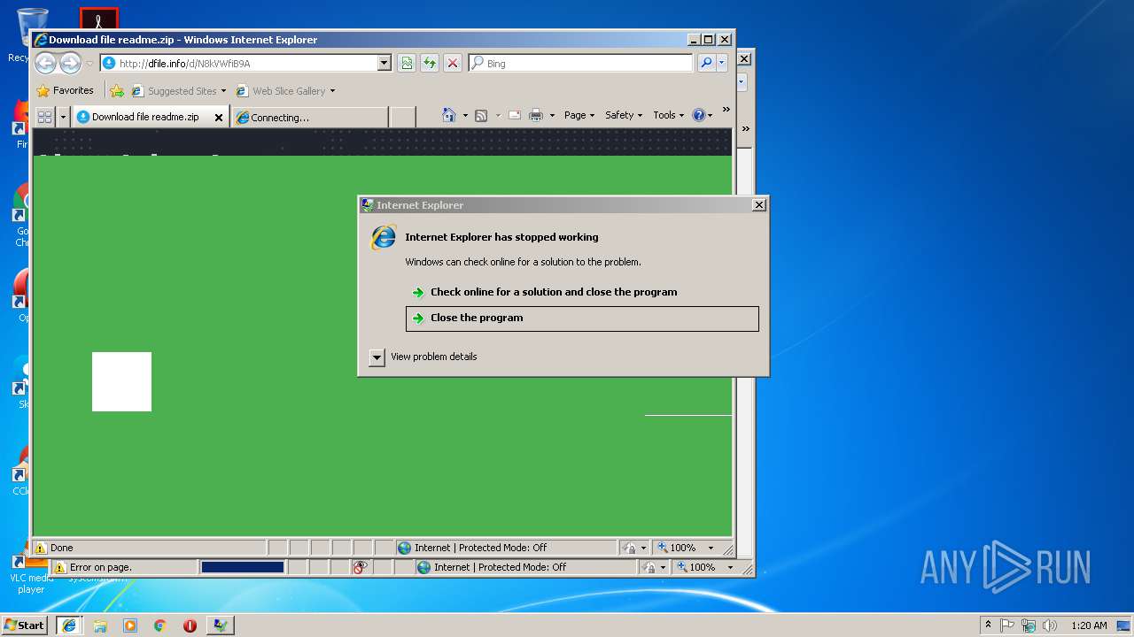Expand command bar overflow chevron

[726, 110]
